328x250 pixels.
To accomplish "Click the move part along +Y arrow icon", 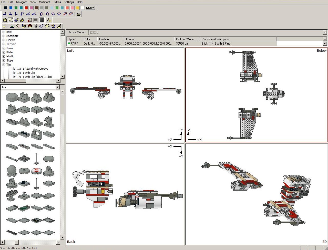I will (22, 14).
